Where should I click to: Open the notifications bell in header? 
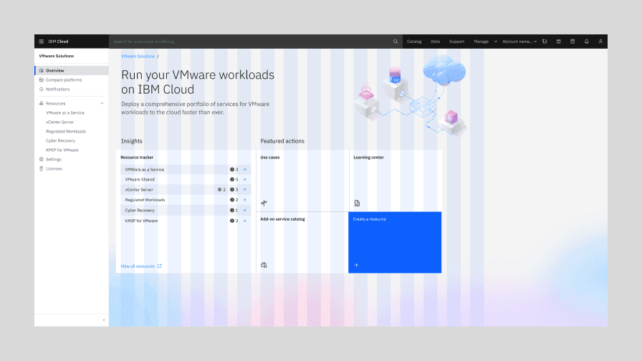586,42
